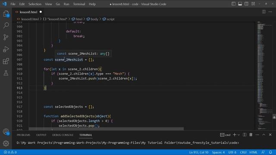276x155 pixels.
Task: Open the Source Control view
Action: point(6,37)
